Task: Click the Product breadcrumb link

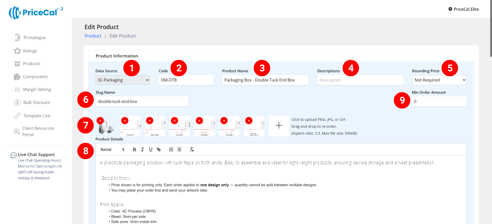Action: [93, 36]
